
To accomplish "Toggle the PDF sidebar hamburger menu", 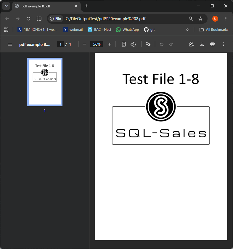I will 10,44.
